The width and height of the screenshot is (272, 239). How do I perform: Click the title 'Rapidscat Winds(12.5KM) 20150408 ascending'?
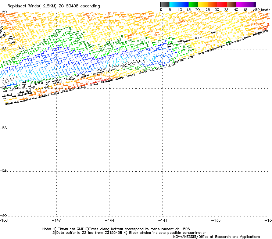point(54,6)
